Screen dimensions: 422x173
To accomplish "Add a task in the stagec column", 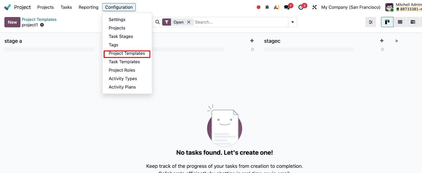I will [382, 41].
